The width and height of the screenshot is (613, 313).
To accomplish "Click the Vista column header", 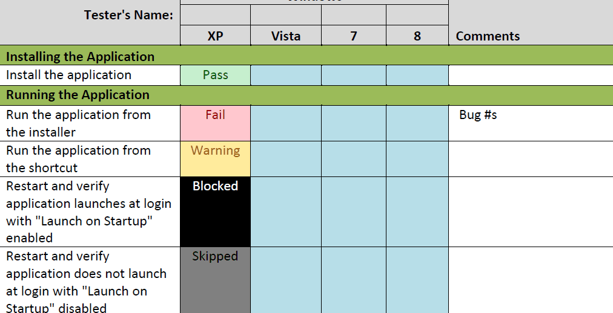I will pyautogui.click(x=286, y=36).
